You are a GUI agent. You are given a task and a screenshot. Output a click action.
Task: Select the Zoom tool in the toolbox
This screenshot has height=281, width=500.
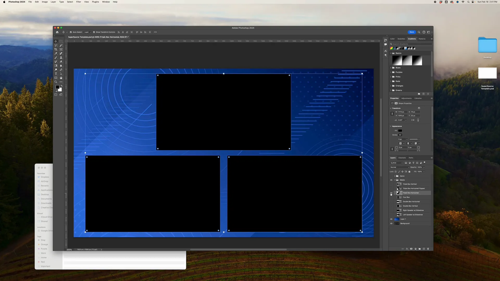click(x=56, y=82)
